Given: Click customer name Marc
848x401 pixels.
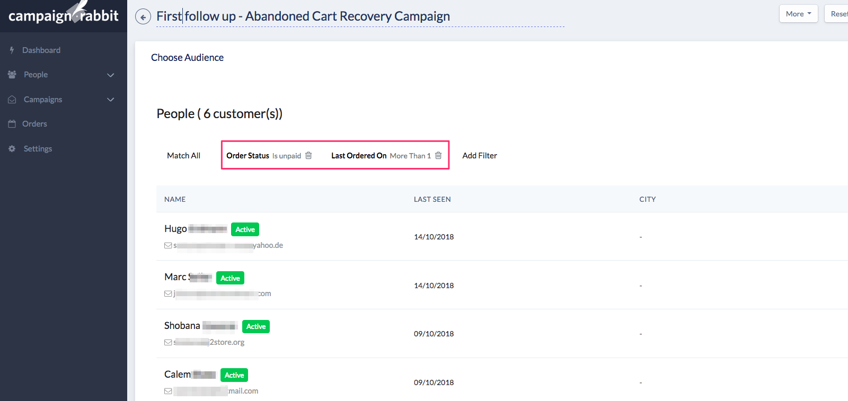Looking at the screenshot, I should coord(175,277).
